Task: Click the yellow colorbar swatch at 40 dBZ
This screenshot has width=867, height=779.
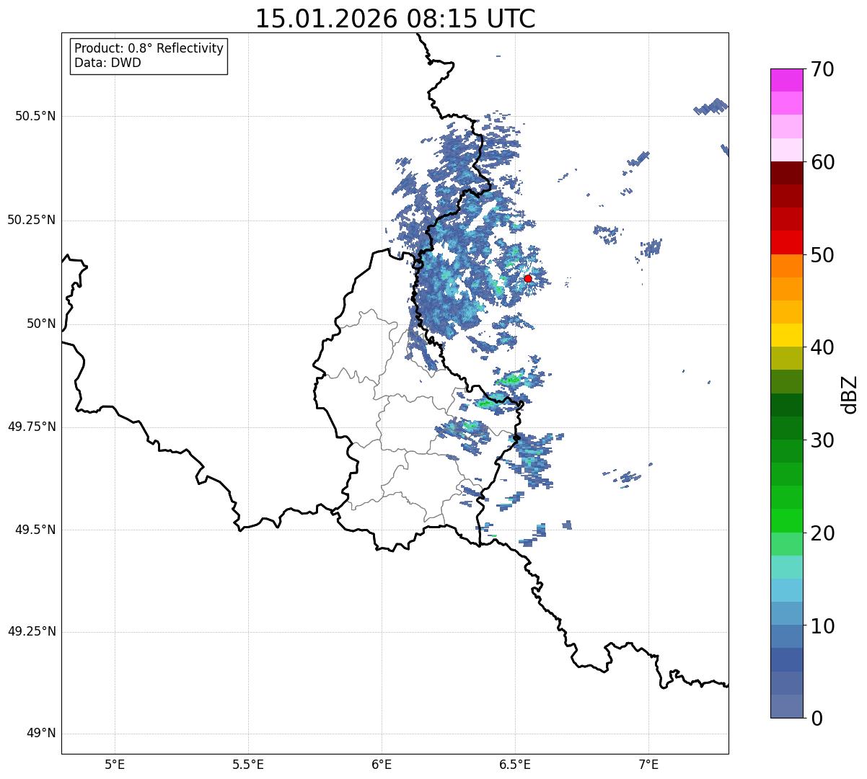Action: click(786, 335)
